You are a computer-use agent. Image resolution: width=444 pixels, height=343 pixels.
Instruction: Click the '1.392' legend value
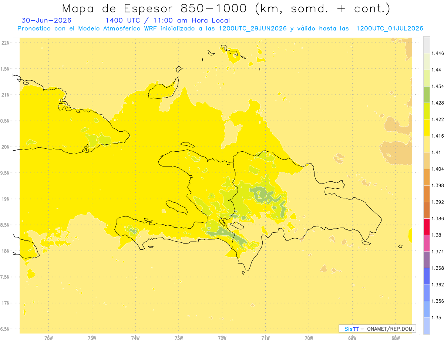[x=438, y=202]
